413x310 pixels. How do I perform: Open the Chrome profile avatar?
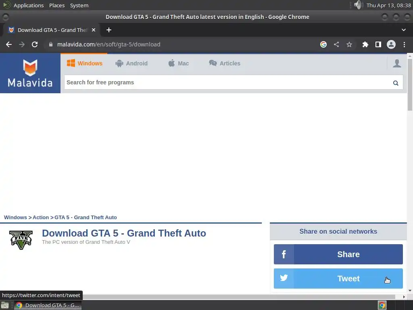(391, 44)
